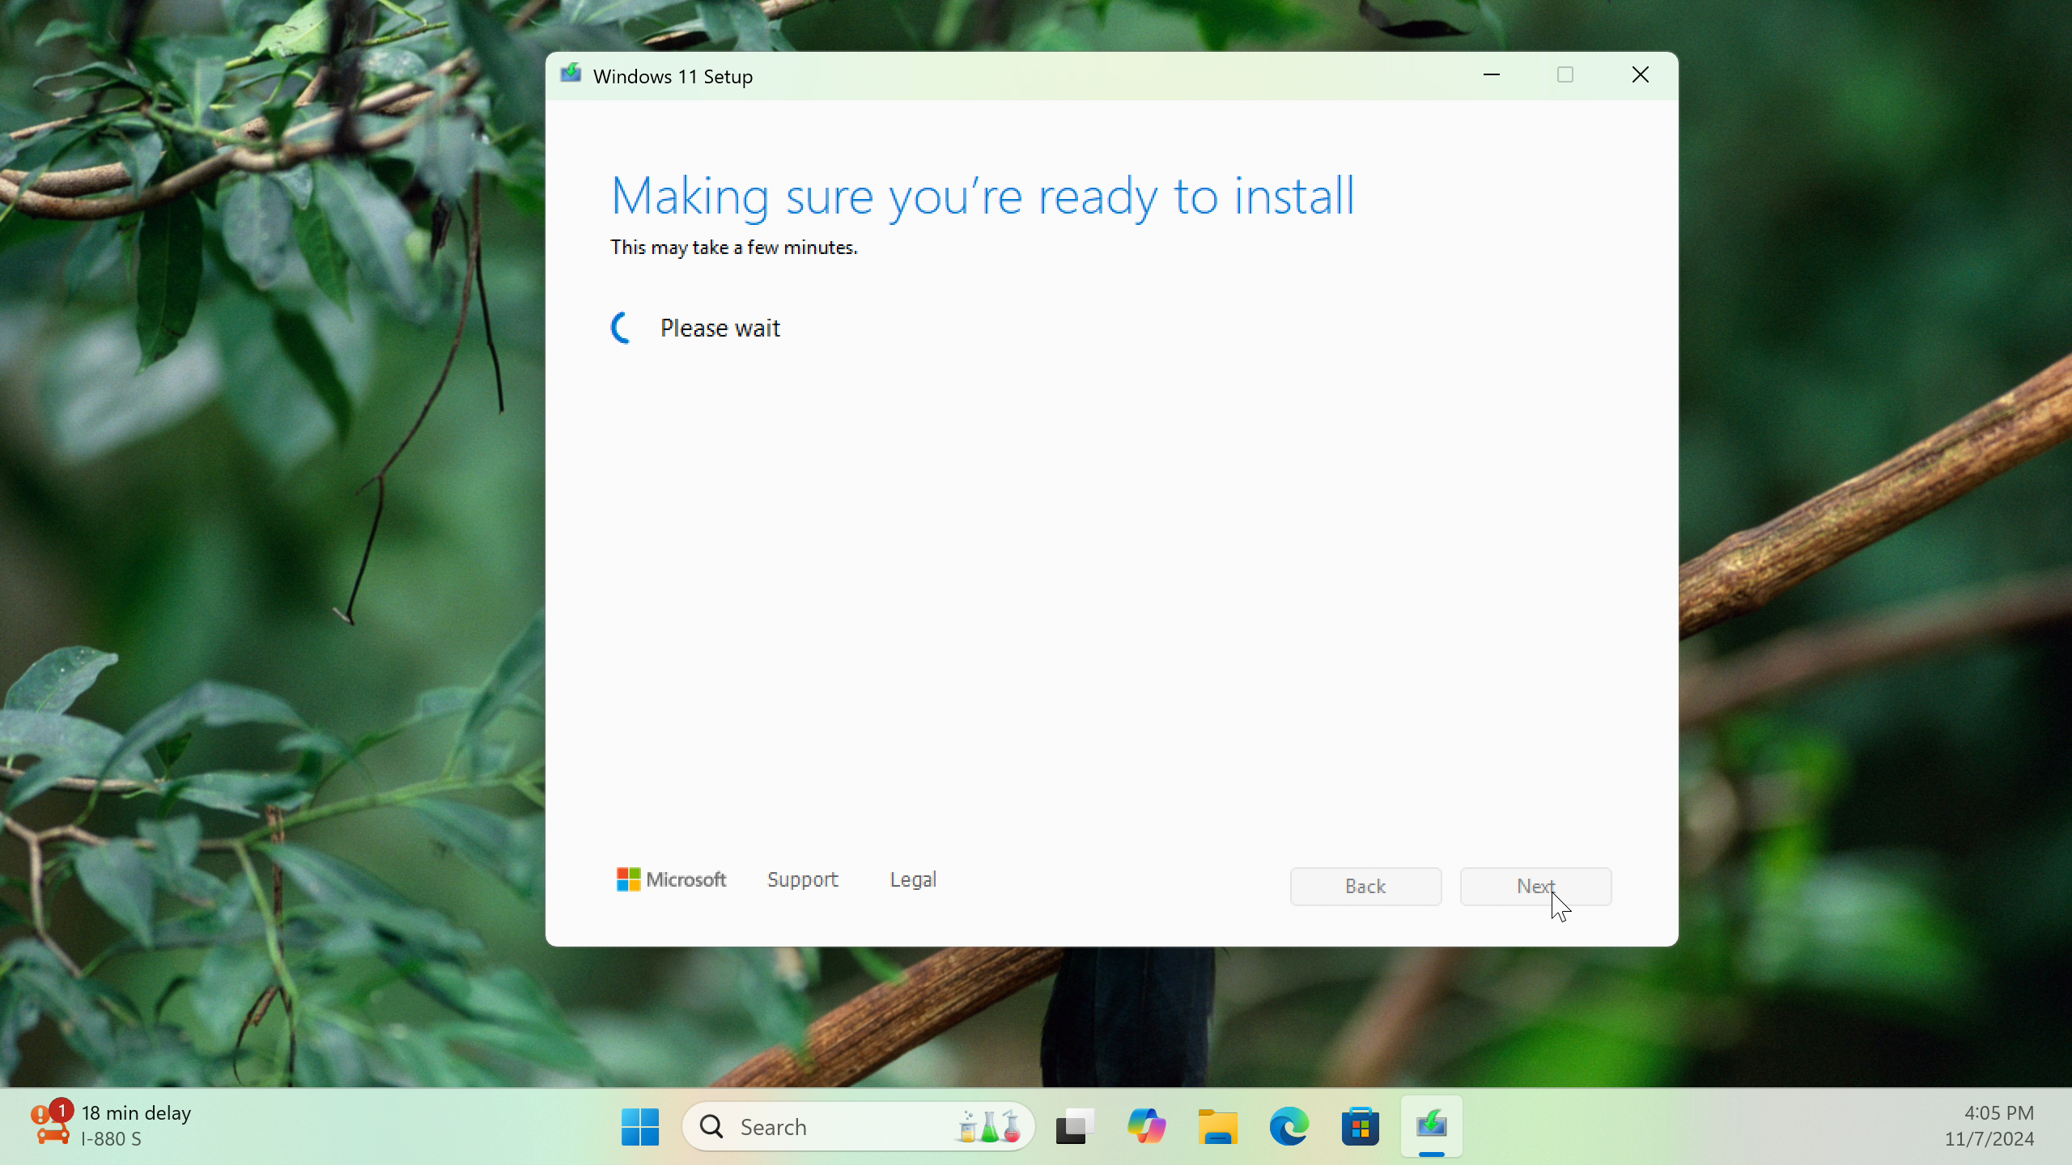Click the Search box in the taskbar

[x=858, y=1126]
